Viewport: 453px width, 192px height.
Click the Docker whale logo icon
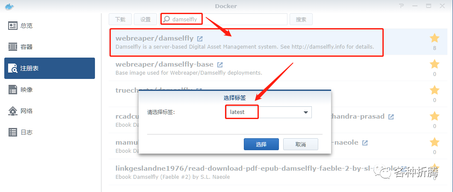(9, 6)
